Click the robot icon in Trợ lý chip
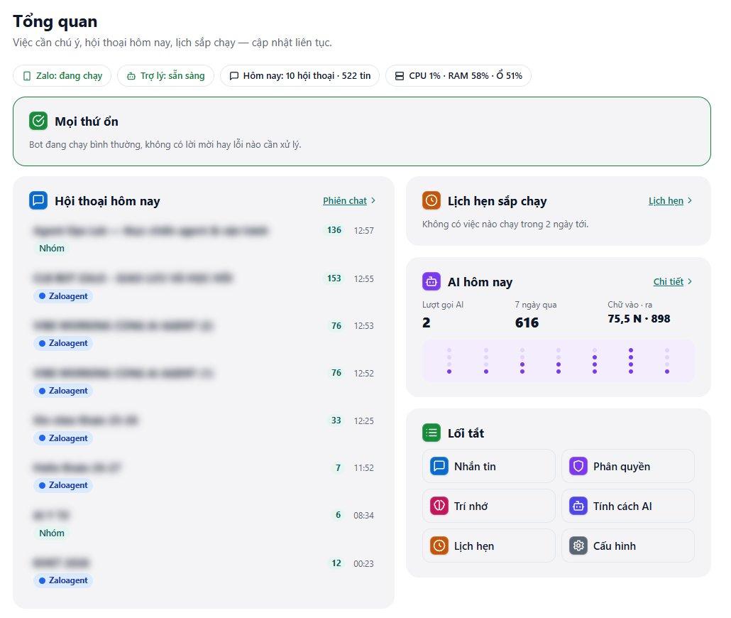This screenshot has width=731, height=618. coord(131,75)
